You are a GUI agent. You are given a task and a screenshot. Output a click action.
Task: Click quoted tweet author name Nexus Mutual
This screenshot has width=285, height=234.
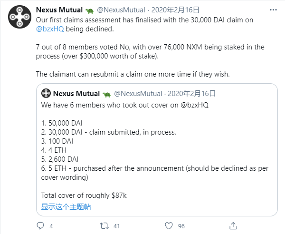(76, 93)
